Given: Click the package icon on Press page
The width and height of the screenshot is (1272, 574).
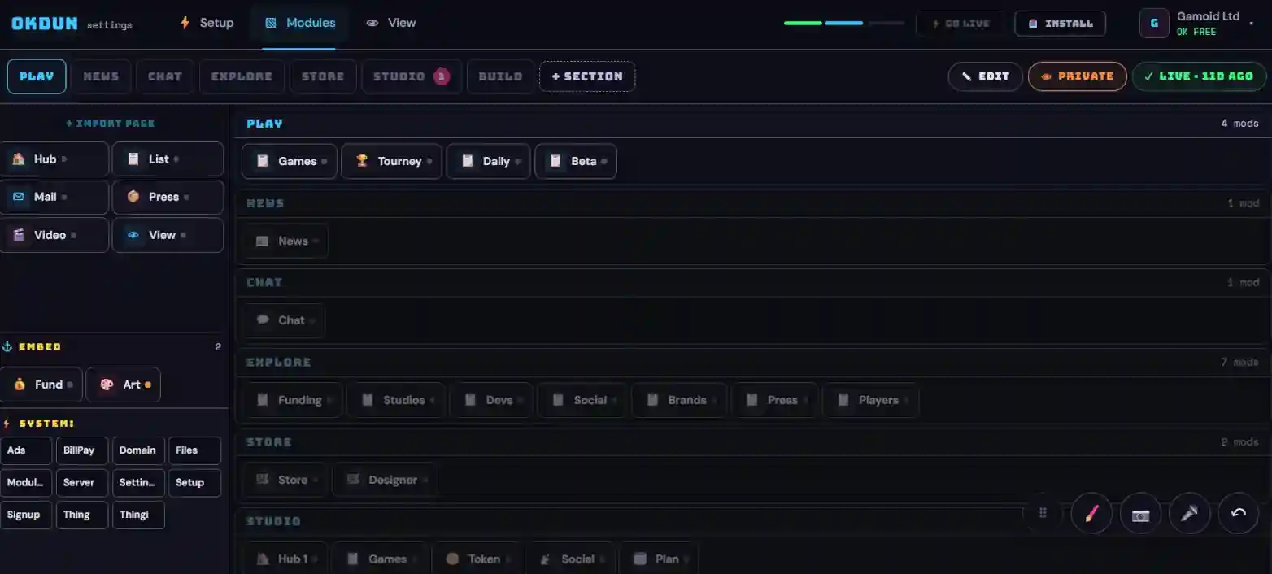Looking at the screenshot, I should pos(133,197).
